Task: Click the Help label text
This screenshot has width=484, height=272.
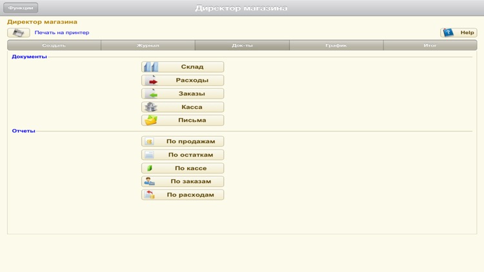Action: 467,32
